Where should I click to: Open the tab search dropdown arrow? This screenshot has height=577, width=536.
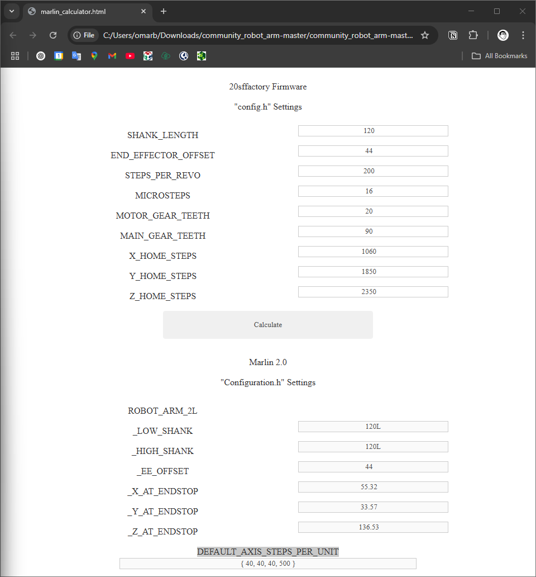pos(12,11)
